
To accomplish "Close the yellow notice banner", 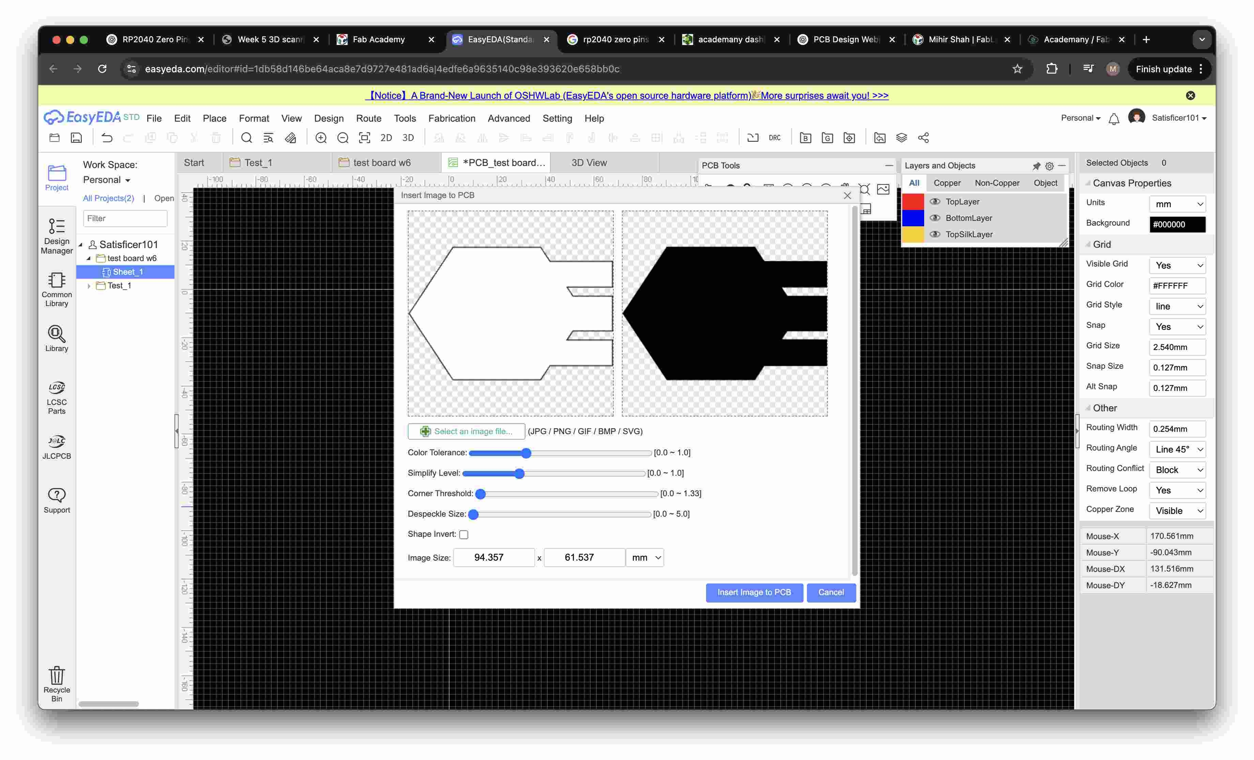I will (1190, 95).
